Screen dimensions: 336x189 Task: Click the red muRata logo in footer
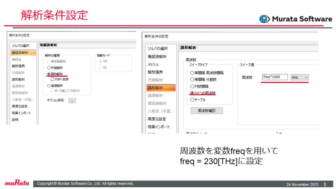17,183
